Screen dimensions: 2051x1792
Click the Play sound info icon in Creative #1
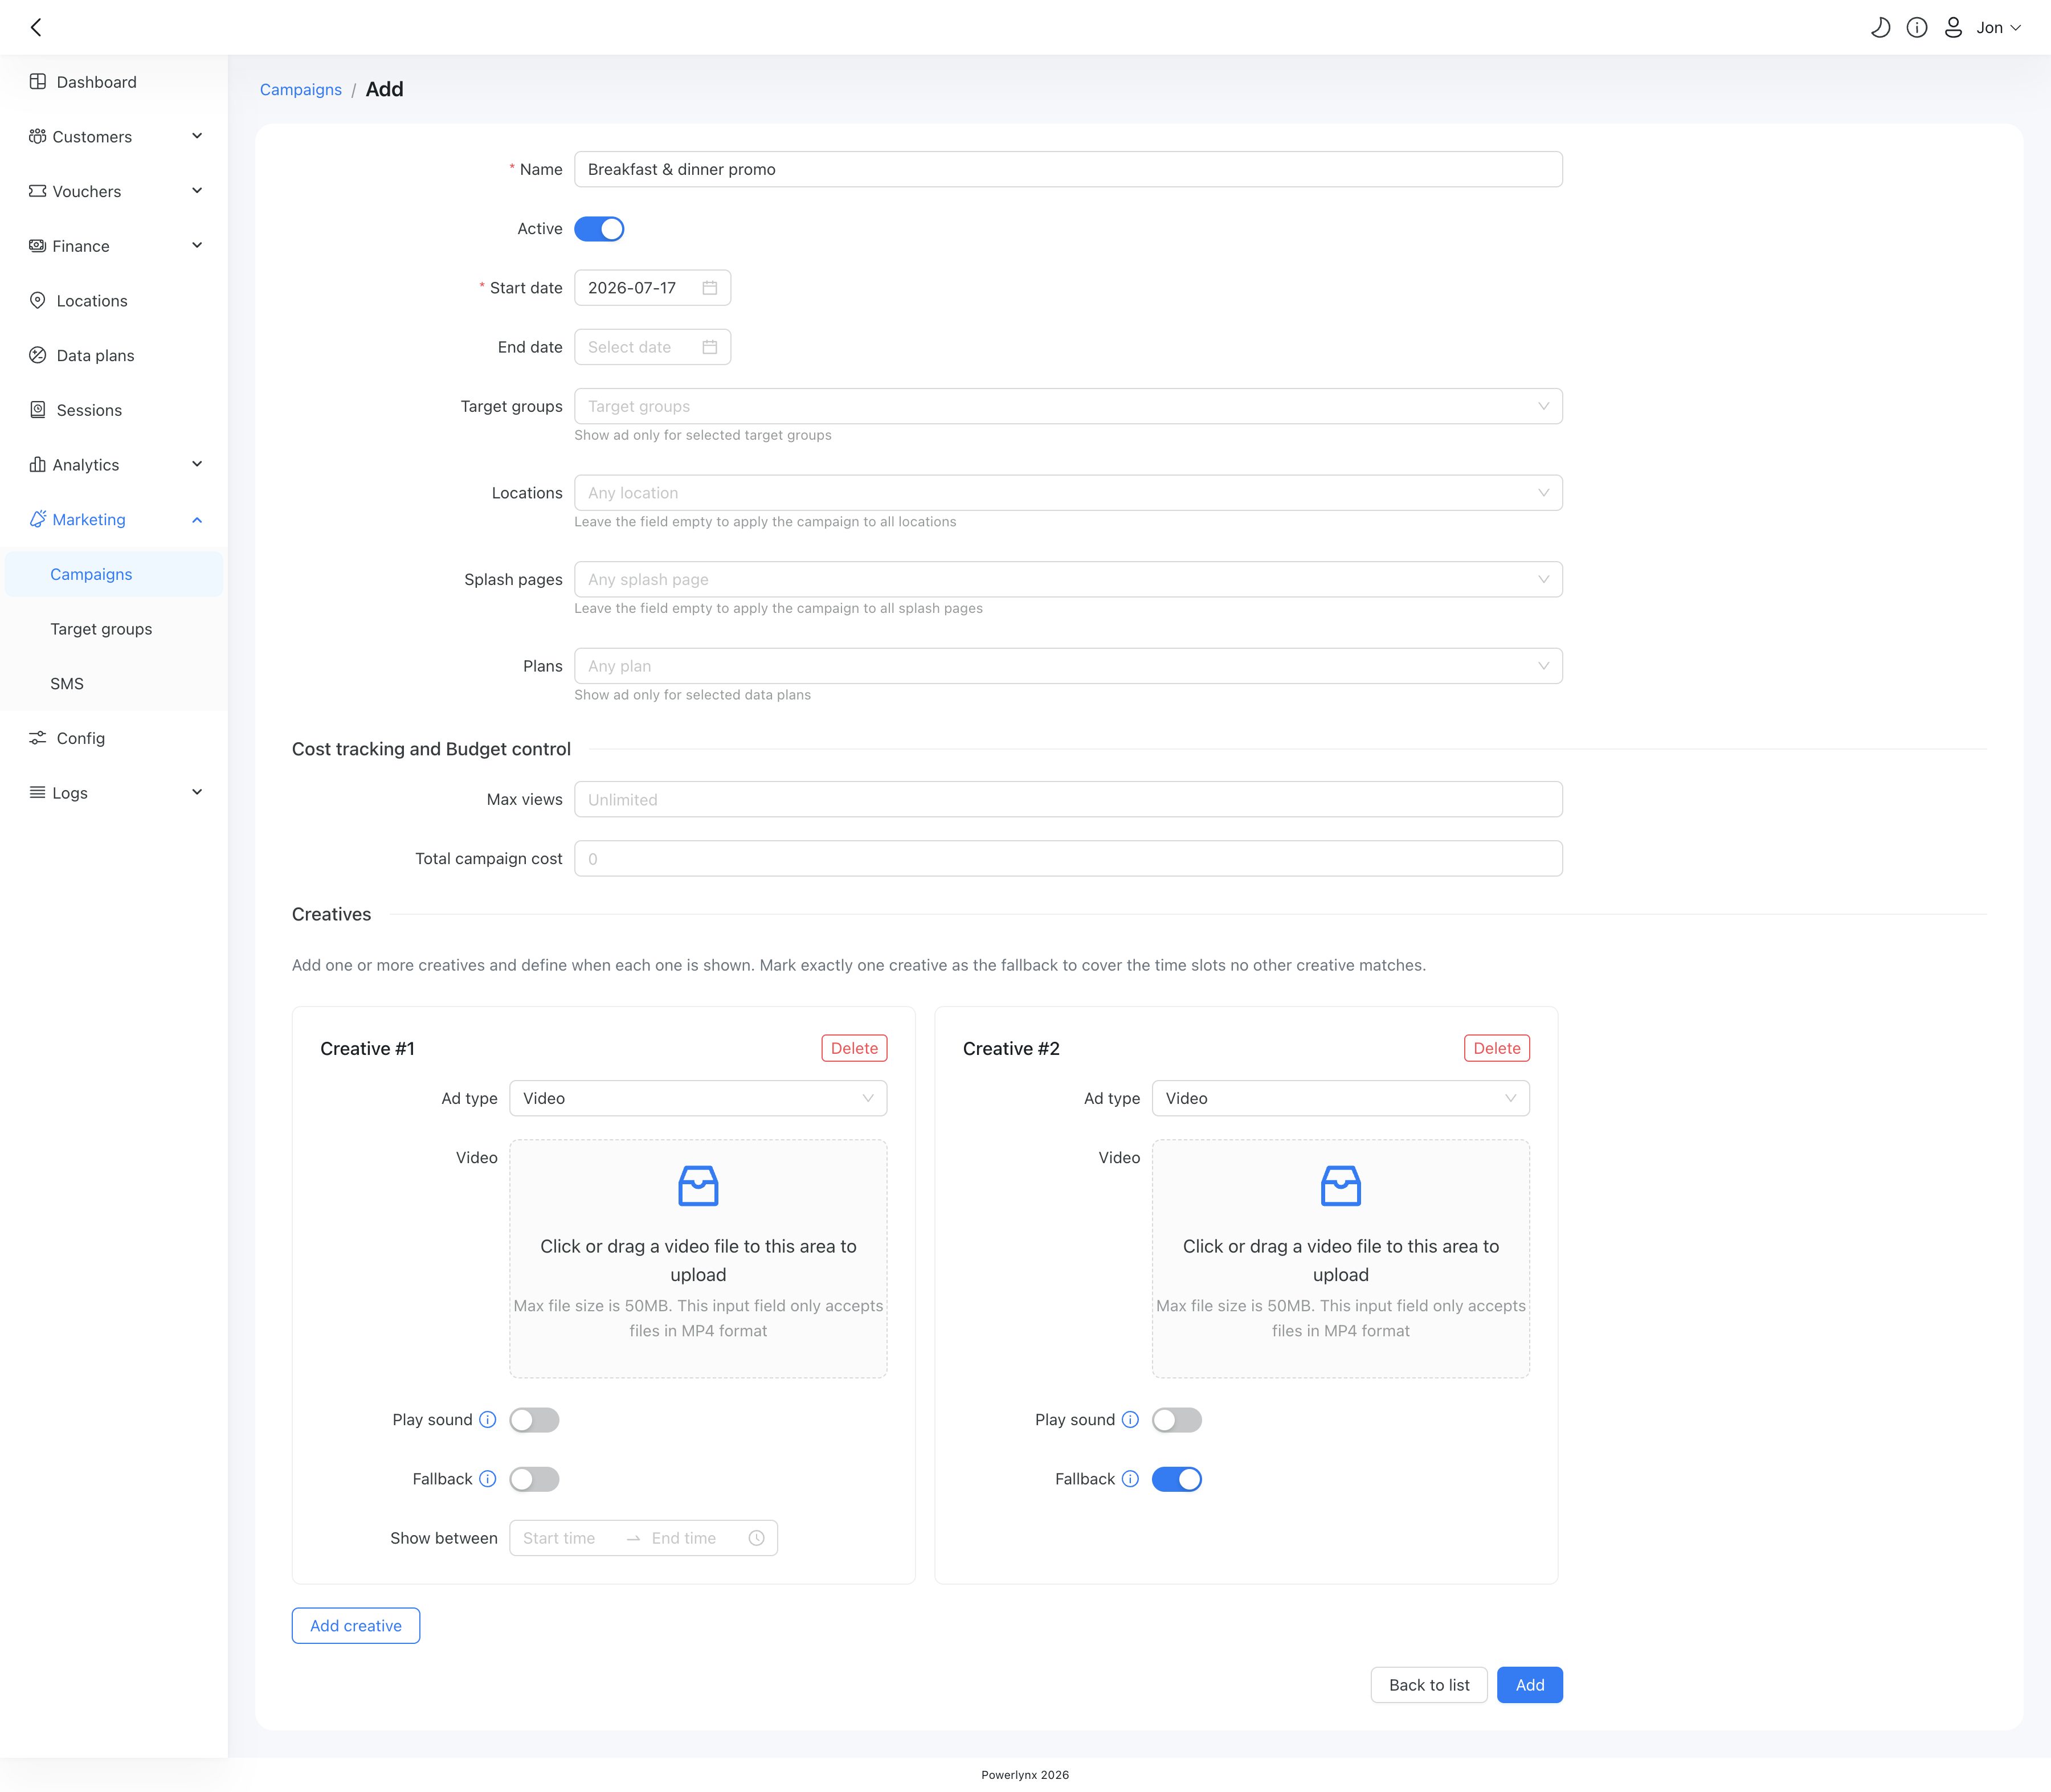click(488, 1420)
